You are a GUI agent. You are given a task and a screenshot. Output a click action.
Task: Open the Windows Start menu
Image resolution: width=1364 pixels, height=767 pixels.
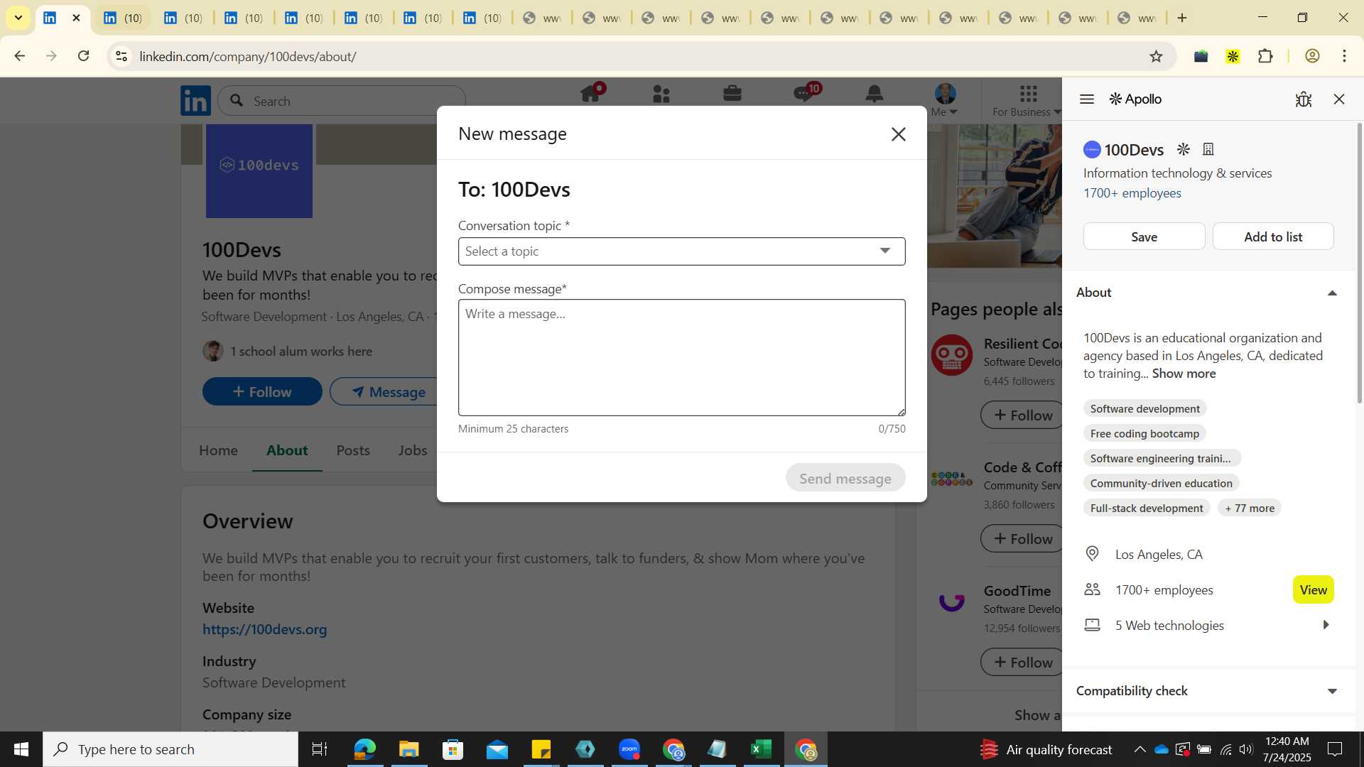(x=21, y=749)
